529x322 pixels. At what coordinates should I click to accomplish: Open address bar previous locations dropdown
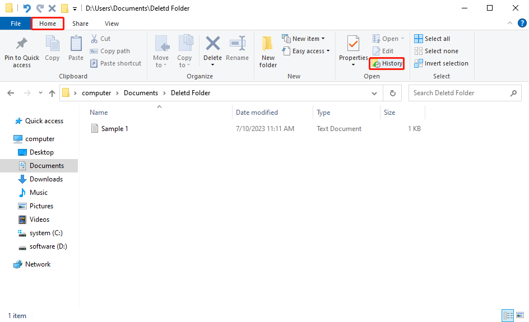coord(374,94)
